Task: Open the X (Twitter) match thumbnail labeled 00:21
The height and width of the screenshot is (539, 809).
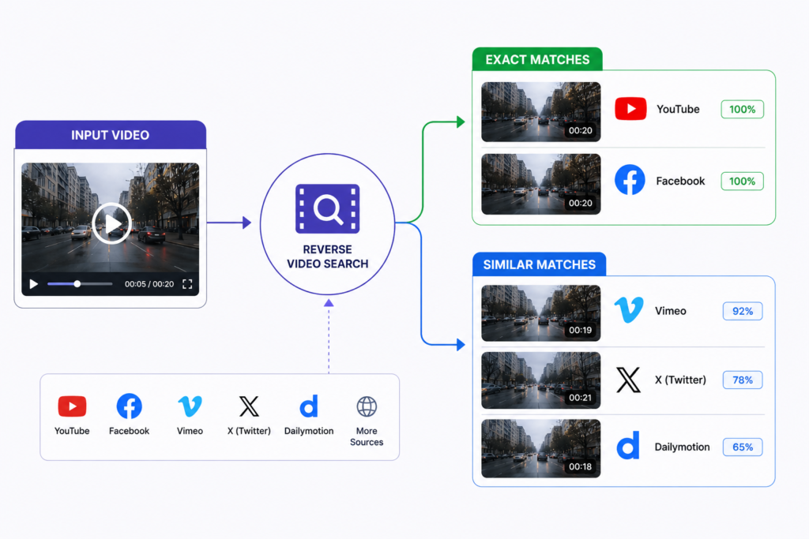Action: click(x=540, y=380)
